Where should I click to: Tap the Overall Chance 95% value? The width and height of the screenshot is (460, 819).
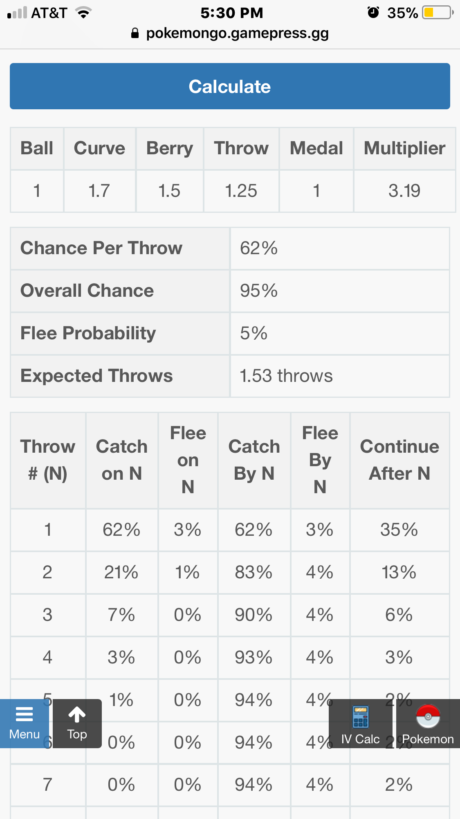point(259,291)
